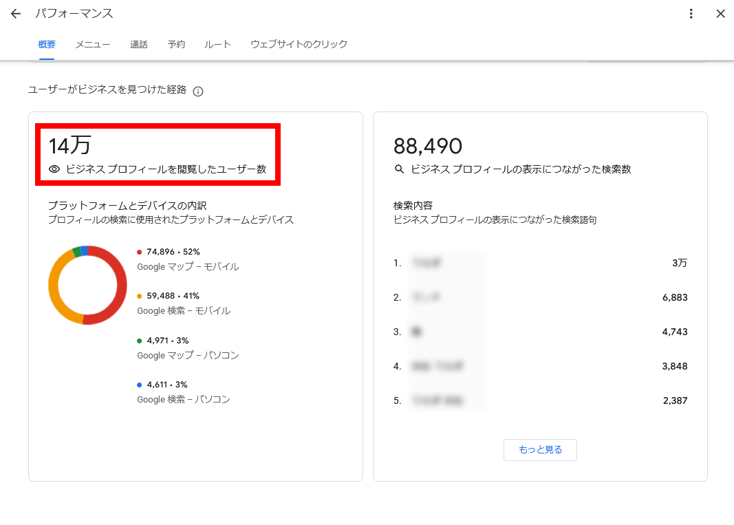This screenshot has width=734, height=525.
Task: Open the ルート tab
Action: 217,45
